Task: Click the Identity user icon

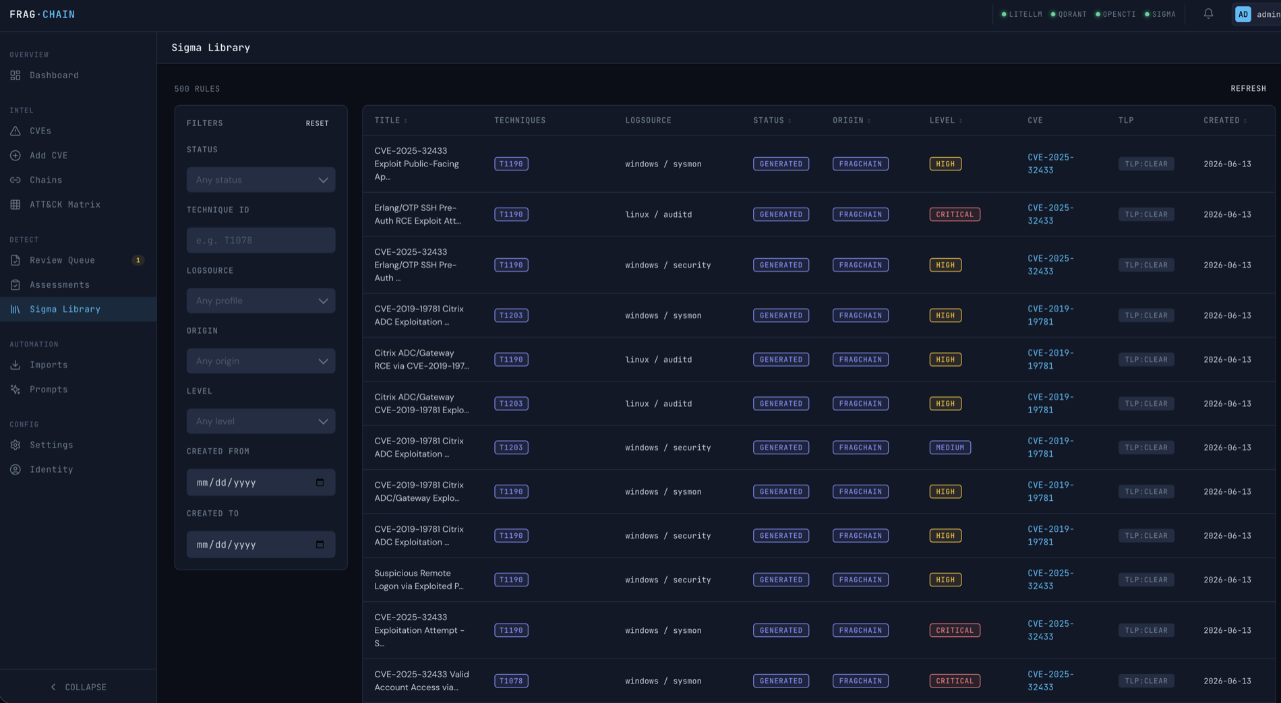Action: [x=16, y=470]
